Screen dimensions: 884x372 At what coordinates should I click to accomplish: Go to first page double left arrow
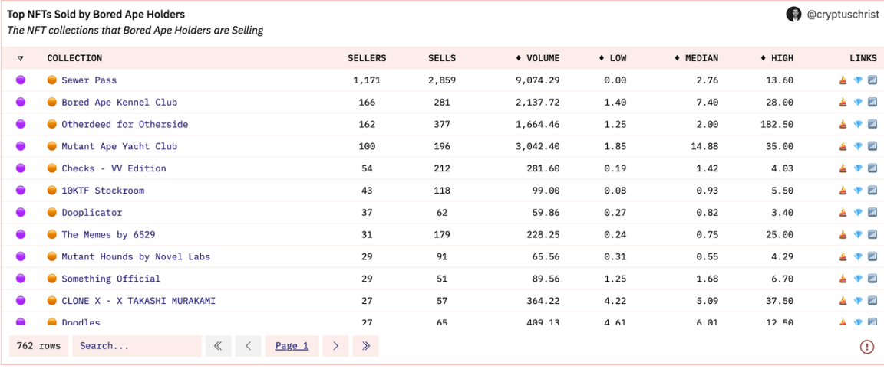tap(218, 346)
